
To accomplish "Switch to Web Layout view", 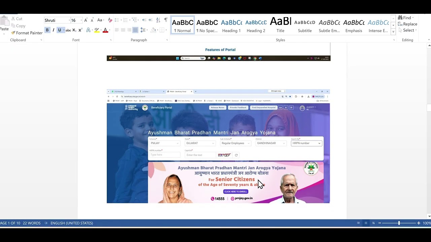I will click(x=373, y=223).
